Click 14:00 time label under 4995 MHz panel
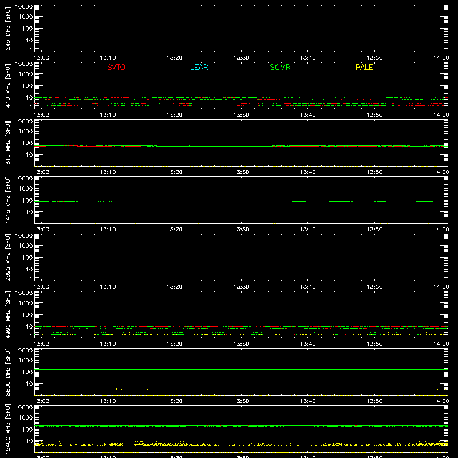Image resolution: width=458 pixels, height=458 pixels. click(x=441, y=344)
